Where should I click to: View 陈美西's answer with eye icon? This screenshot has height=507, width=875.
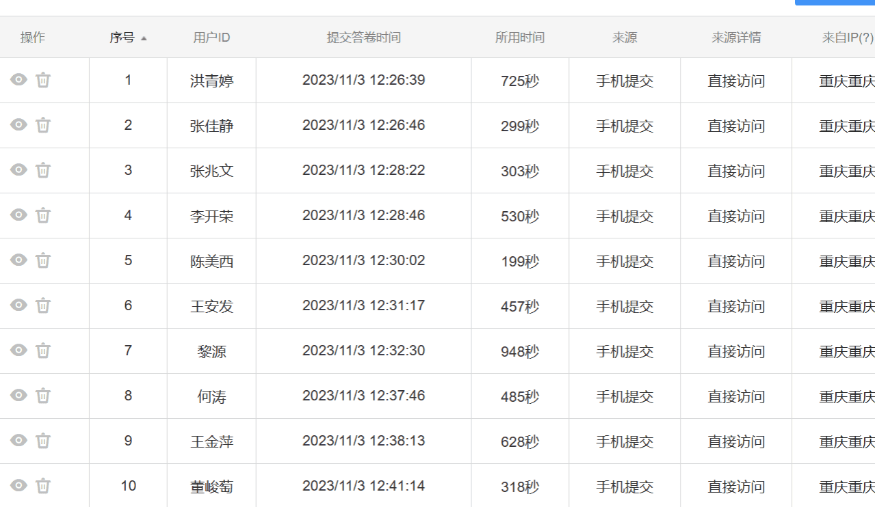pyautogui.click(x=18, y=260)
